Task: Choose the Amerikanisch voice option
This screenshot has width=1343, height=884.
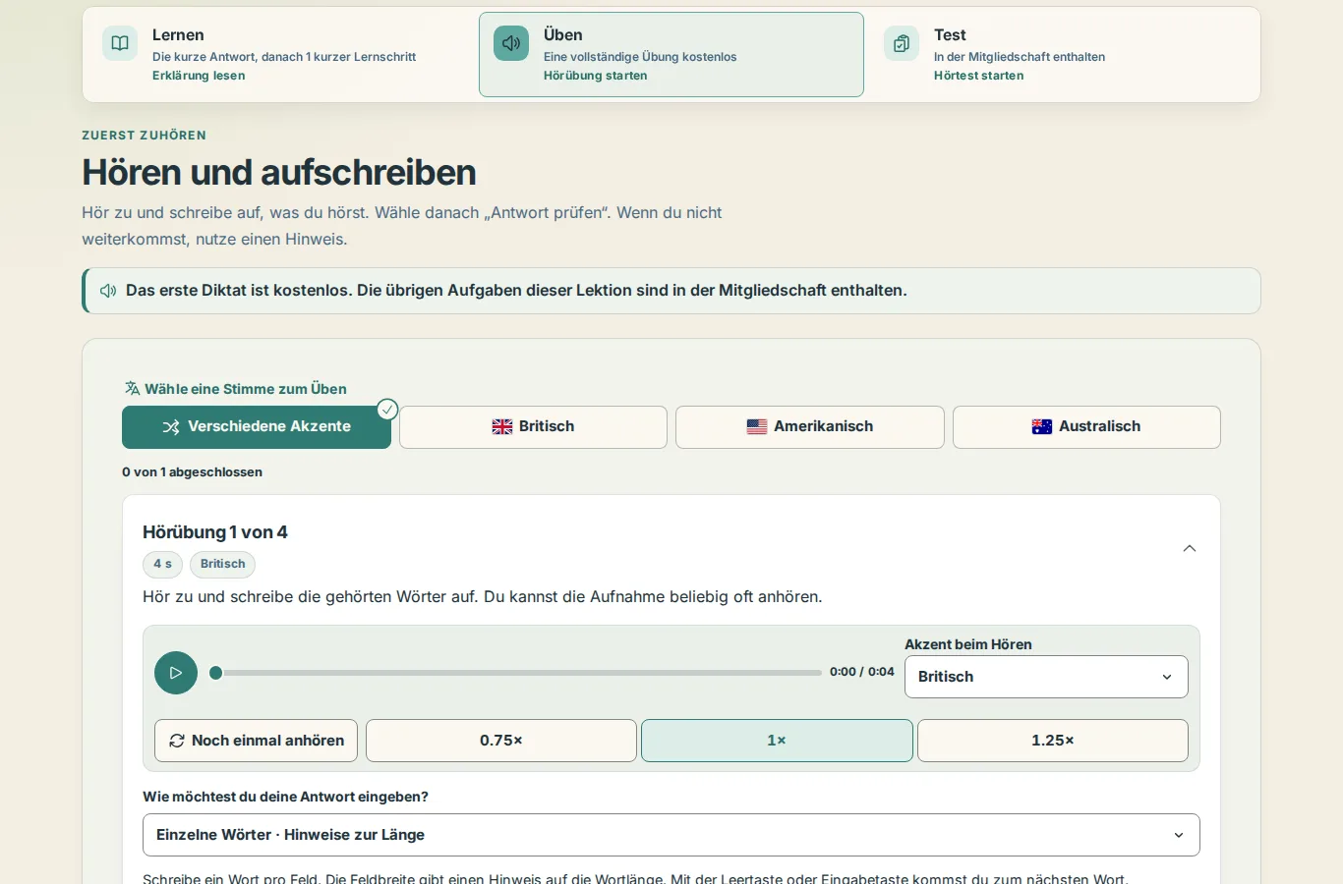Action: pos(810,427)
